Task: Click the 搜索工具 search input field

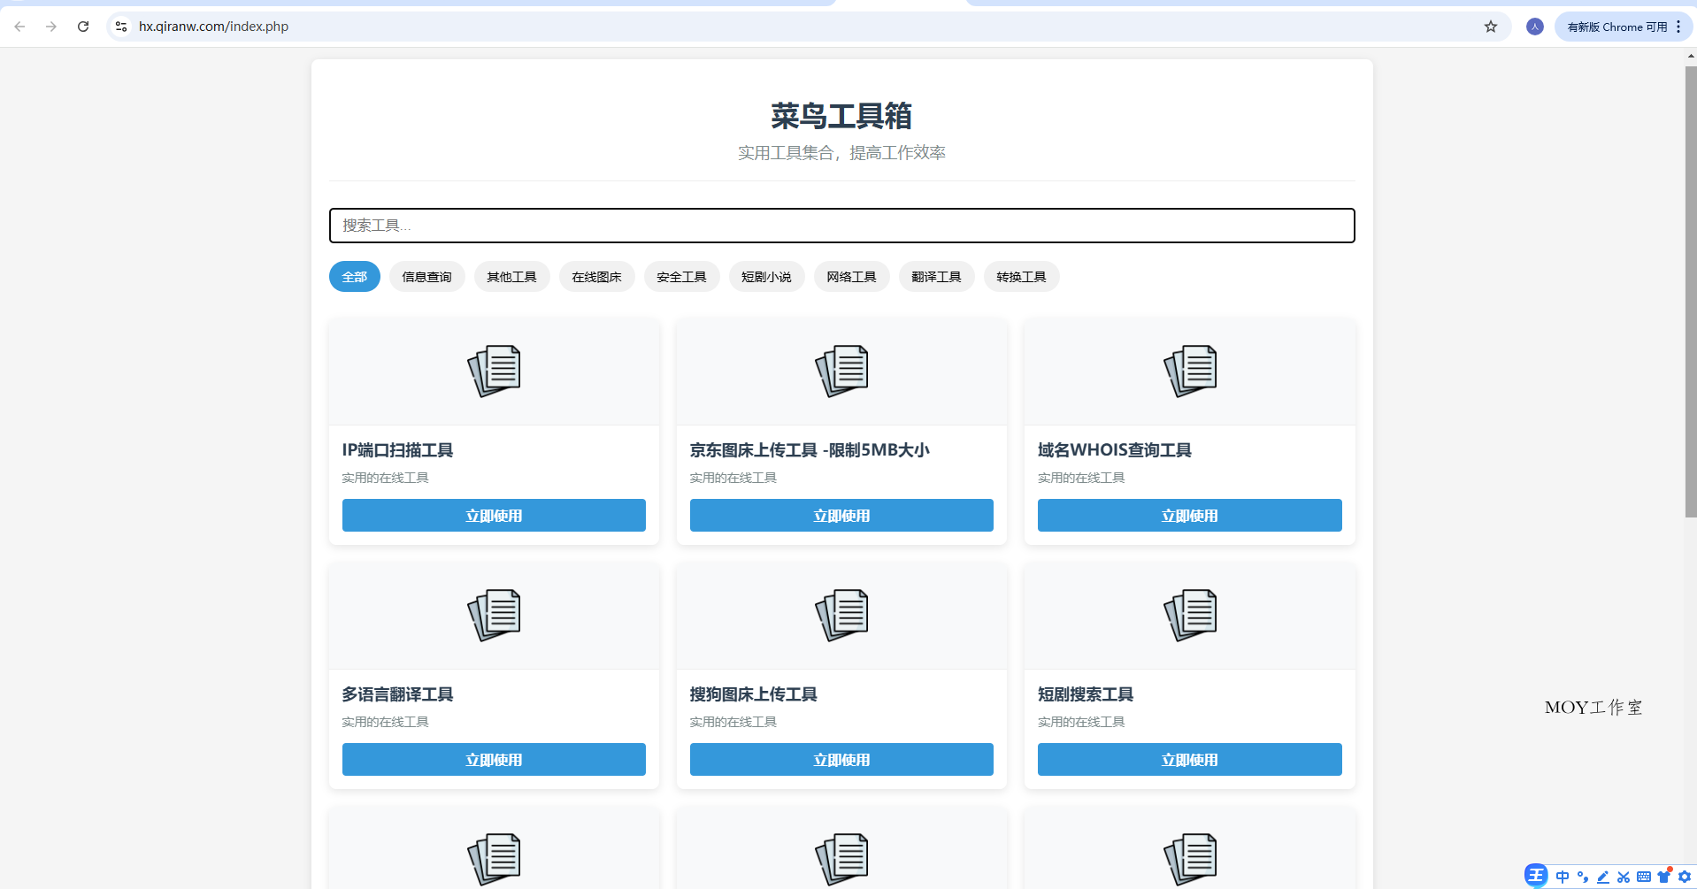Action: [841, 226]
